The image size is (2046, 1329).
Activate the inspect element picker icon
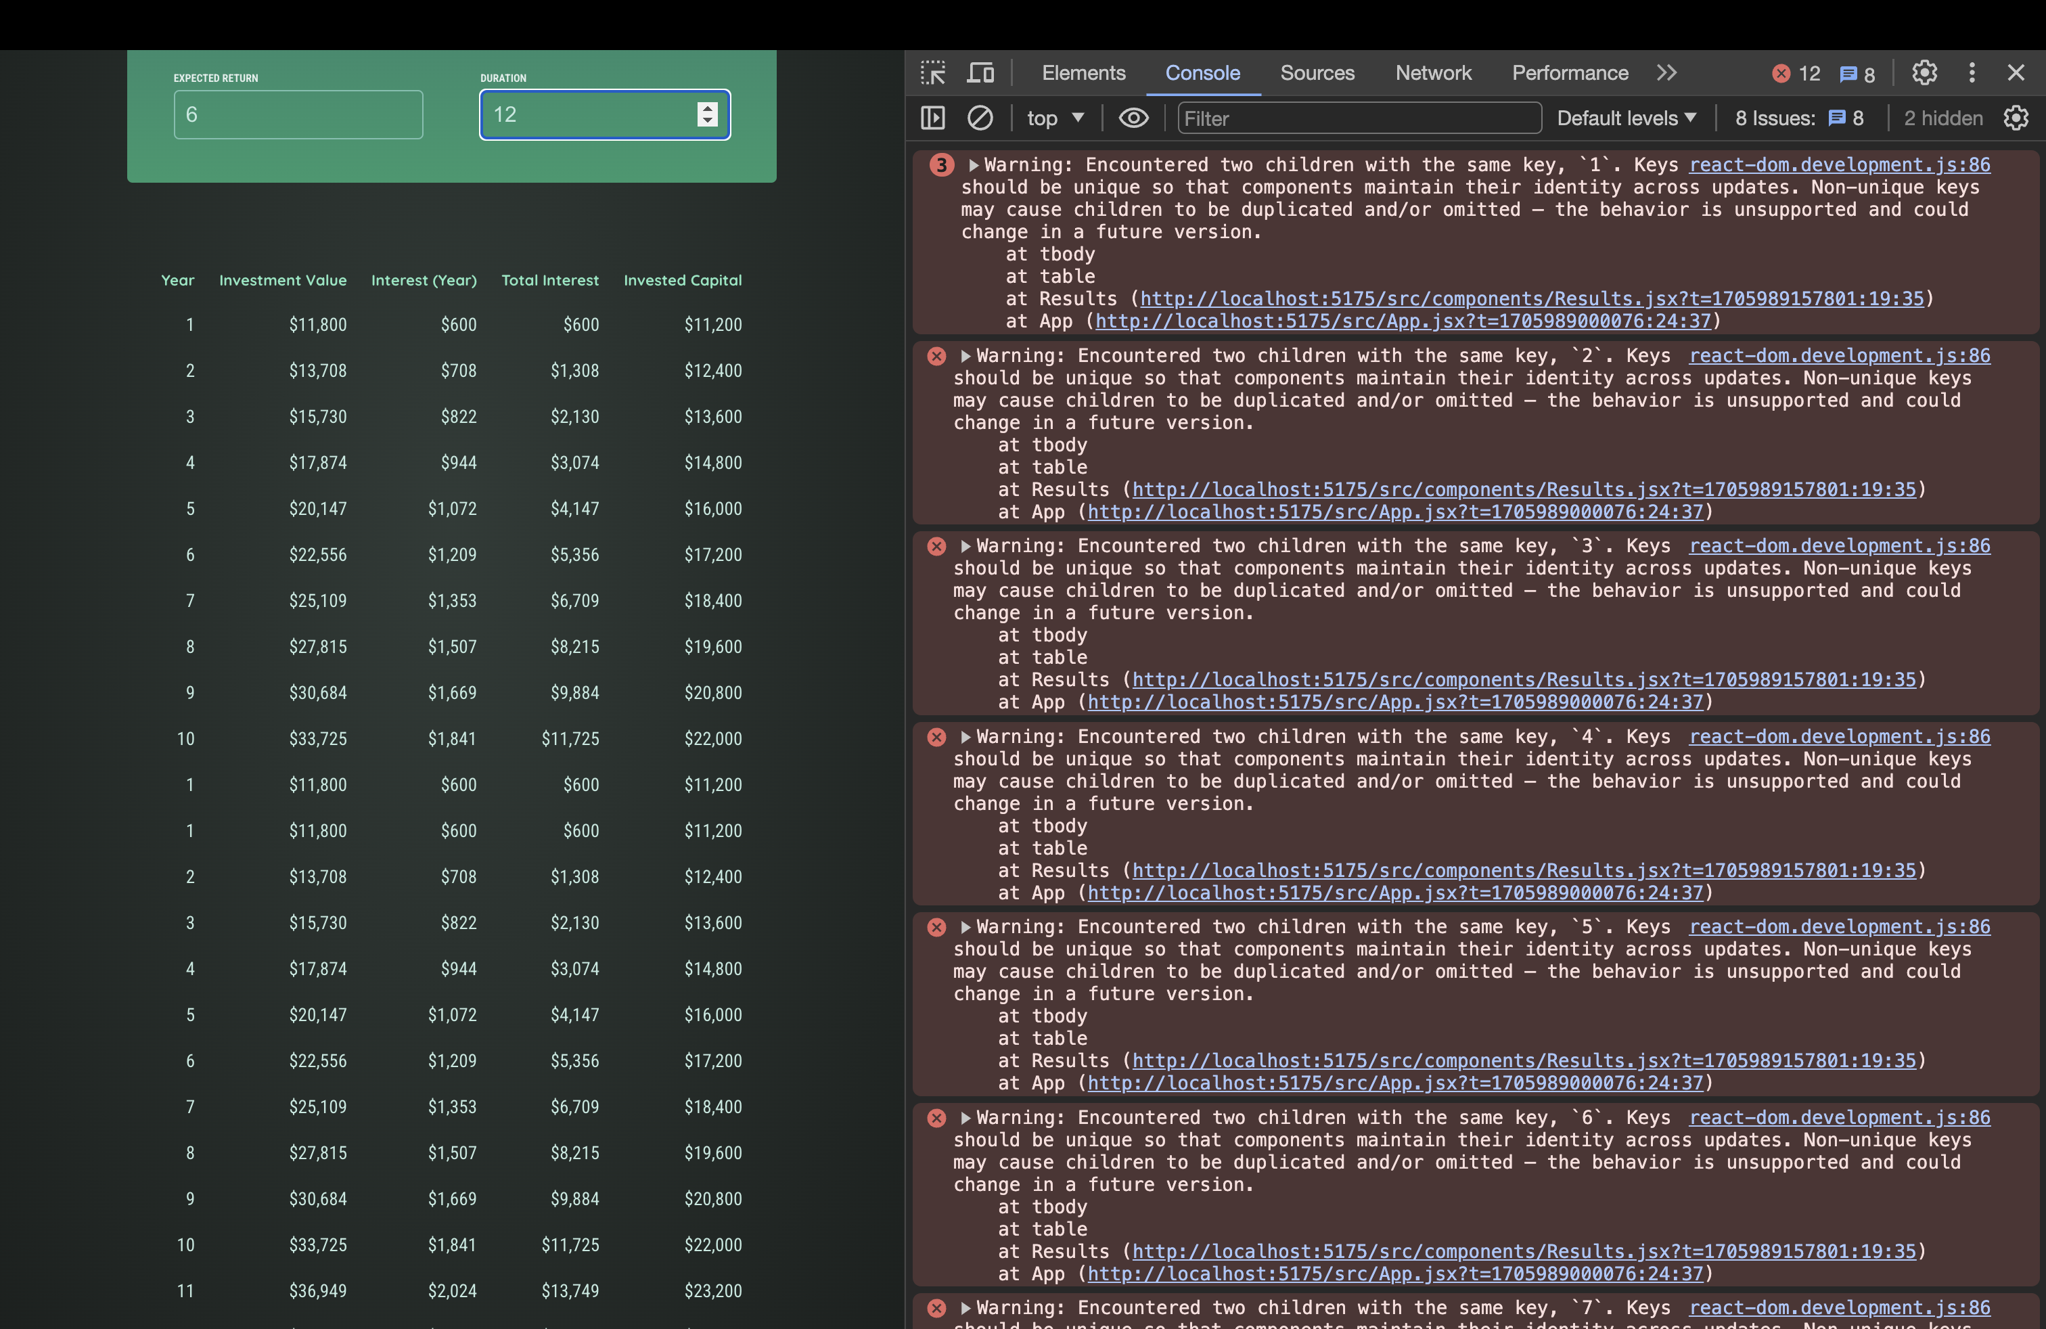click(x=933, y=73)
